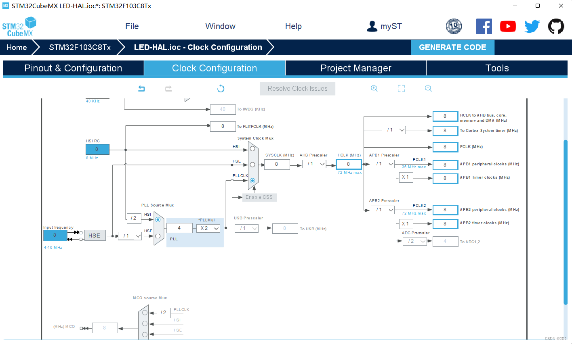The height and width of the screenshot is (344, 572).
Task: Select PLLCLK in MCO source Mux
Action: pyautogui.click(x=145, y=313)
